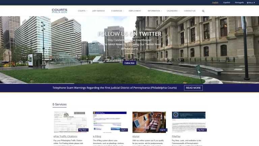Viewport: 259px width, 146px height.
Task: Click the Follow Now button
Action: click(x=129, y=63)
